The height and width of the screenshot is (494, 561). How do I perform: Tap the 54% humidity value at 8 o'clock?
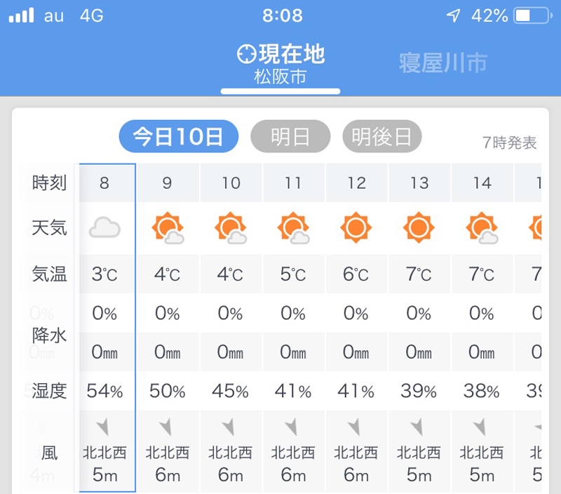[x=104, y=391]
